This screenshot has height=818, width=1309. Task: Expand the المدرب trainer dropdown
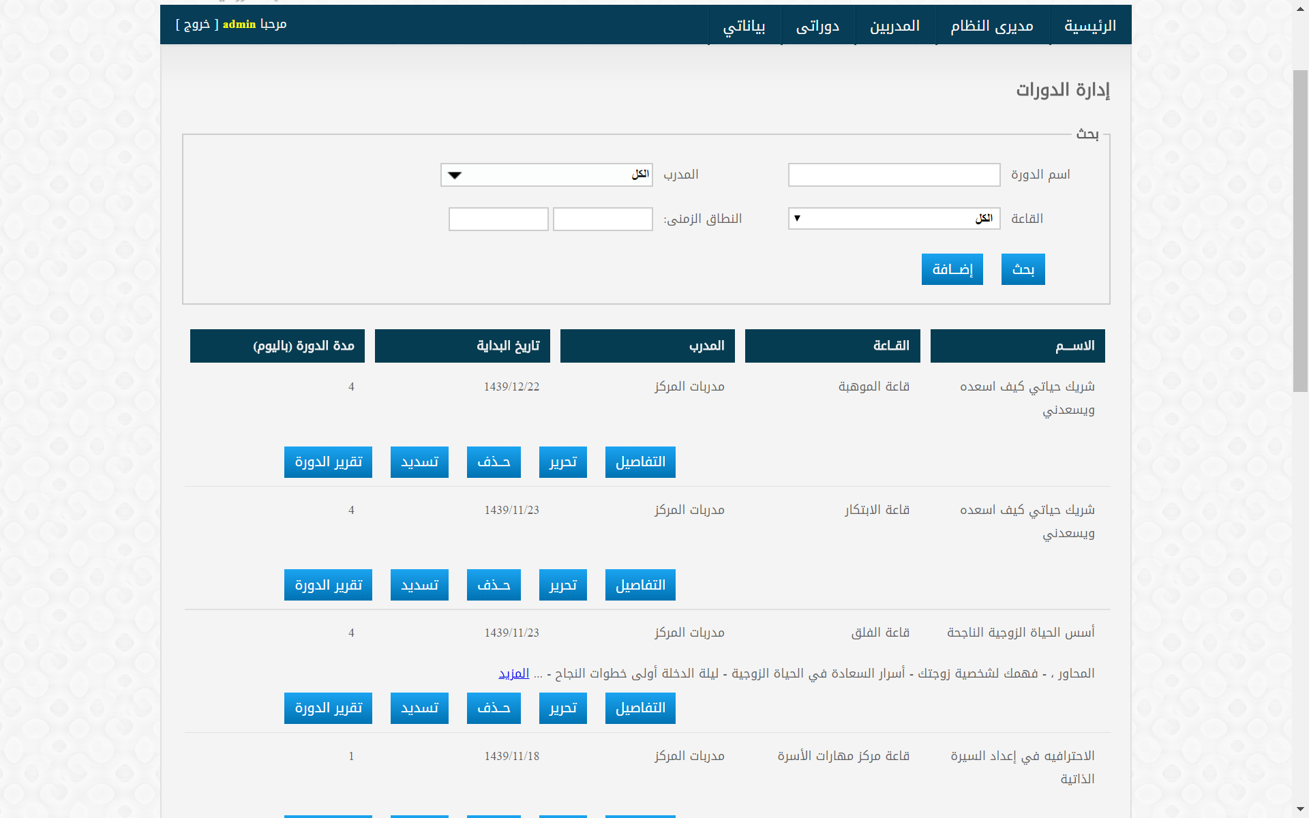click(546, 175)
